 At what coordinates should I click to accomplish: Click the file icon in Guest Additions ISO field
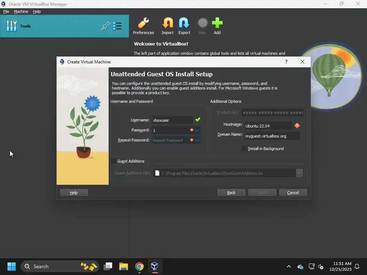[157, 173]
